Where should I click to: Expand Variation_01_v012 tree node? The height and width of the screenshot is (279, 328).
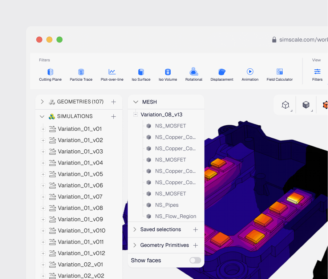[43, 253]
